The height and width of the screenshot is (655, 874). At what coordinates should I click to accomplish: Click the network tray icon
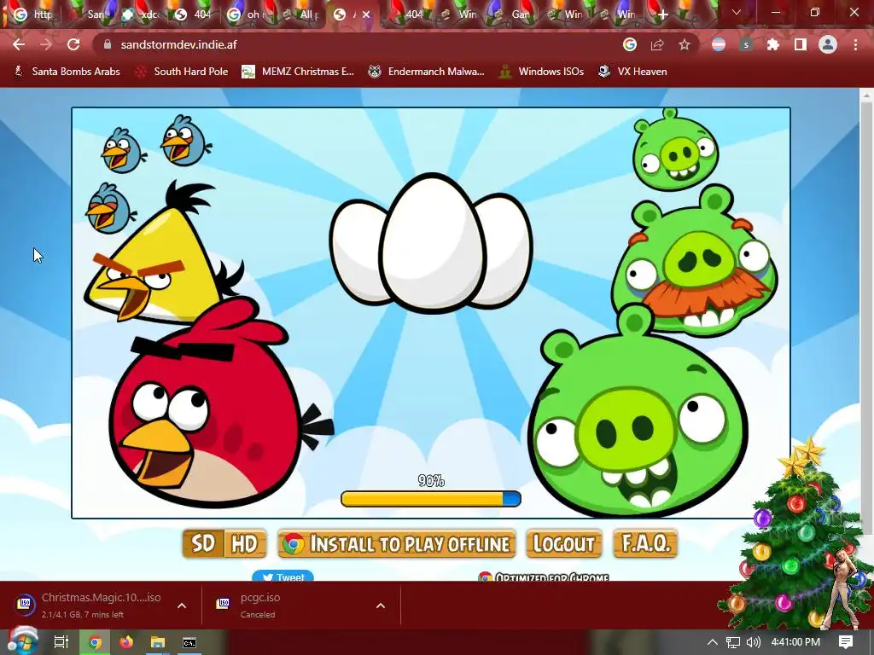pyautogui.click(x=733, y=642)
